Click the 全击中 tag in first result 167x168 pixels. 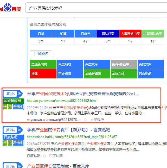coord(18,107)
